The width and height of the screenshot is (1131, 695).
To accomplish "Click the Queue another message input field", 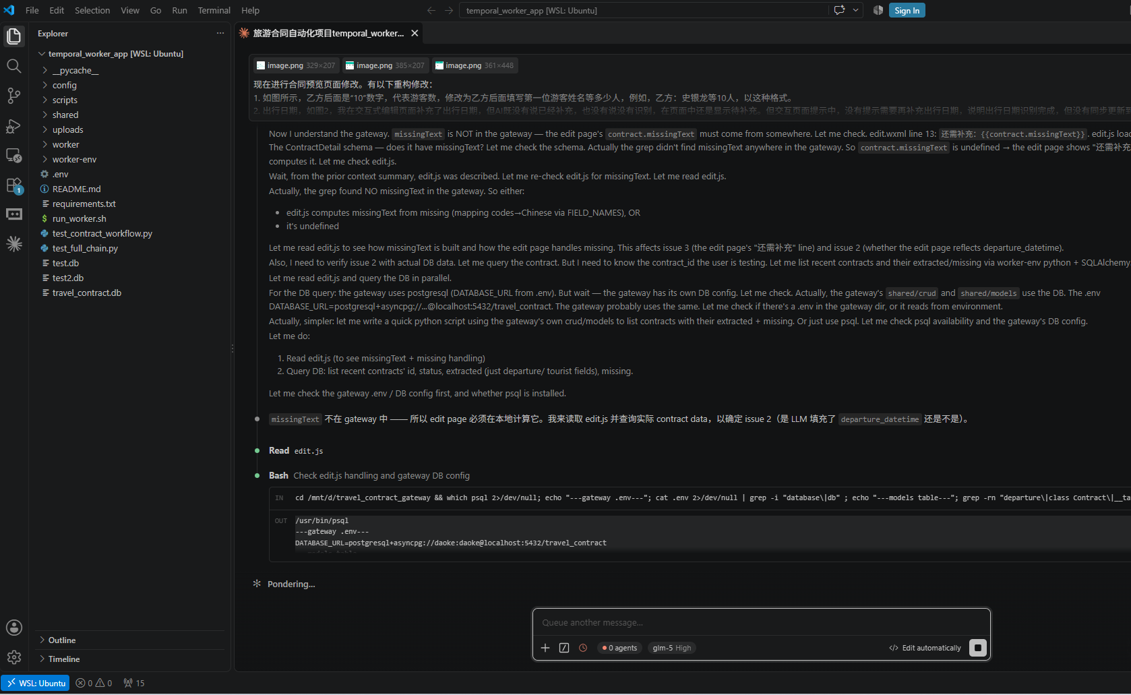I will click(762, 622).
